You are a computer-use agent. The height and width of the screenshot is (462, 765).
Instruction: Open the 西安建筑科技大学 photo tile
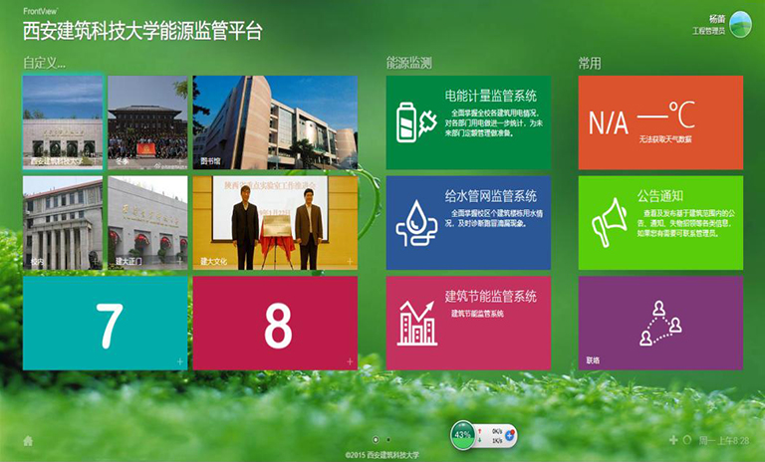[x=63, y=121]
